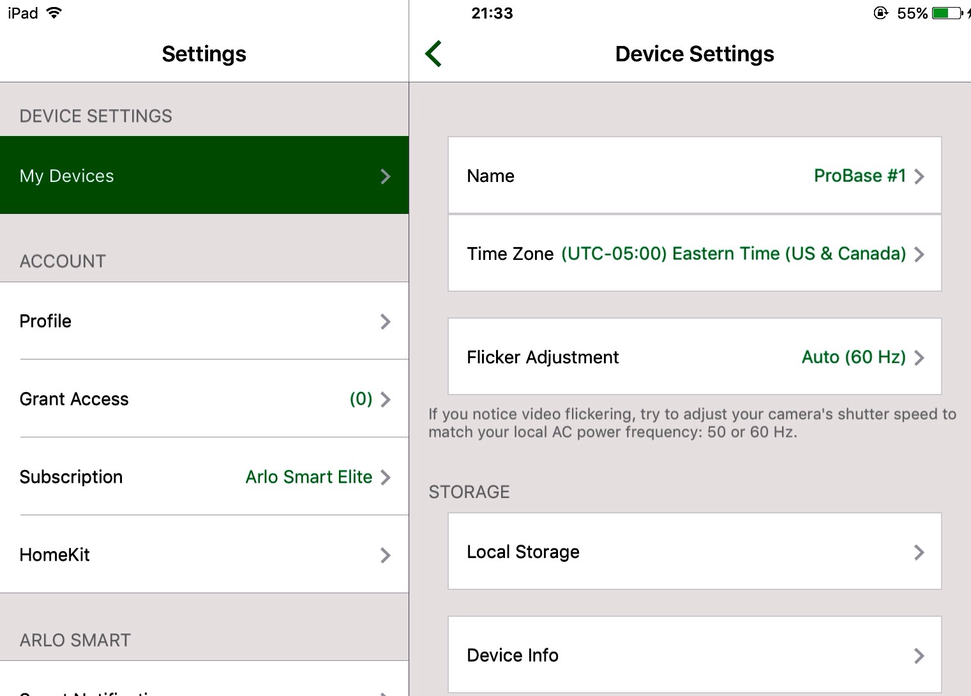Tap the chevron beside Profile
Screen dimensions: 971x696
pos(386,321)
